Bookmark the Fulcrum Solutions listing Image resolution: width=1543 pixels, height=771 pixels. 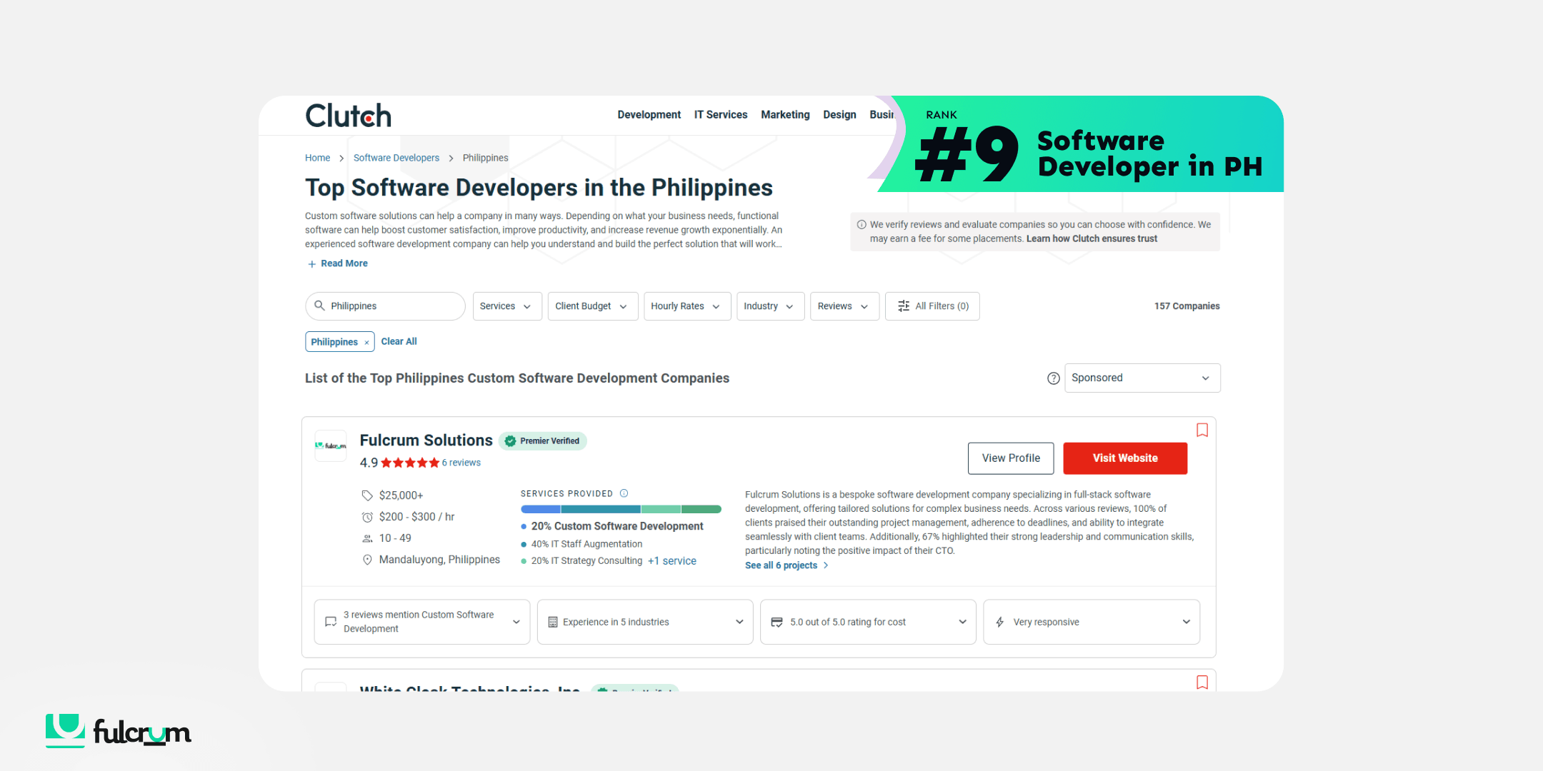1202,430
